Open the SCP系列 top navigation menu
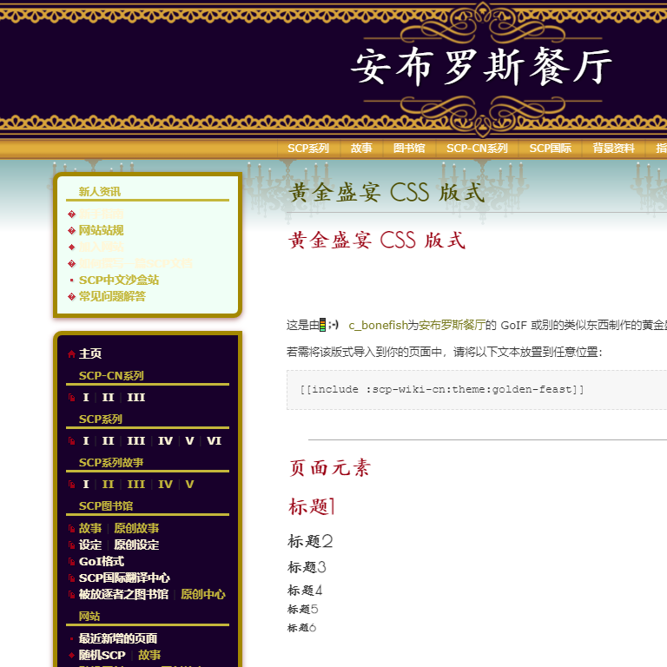The width and height of the screenshot is (667, 667). [308, 149]
